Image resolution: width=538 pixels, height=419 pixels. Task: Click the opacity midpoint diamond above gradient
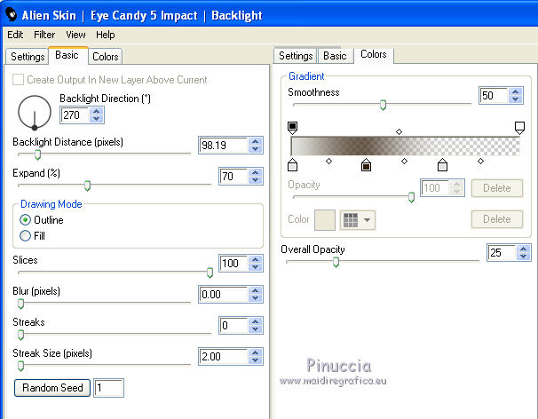[399, 131]
